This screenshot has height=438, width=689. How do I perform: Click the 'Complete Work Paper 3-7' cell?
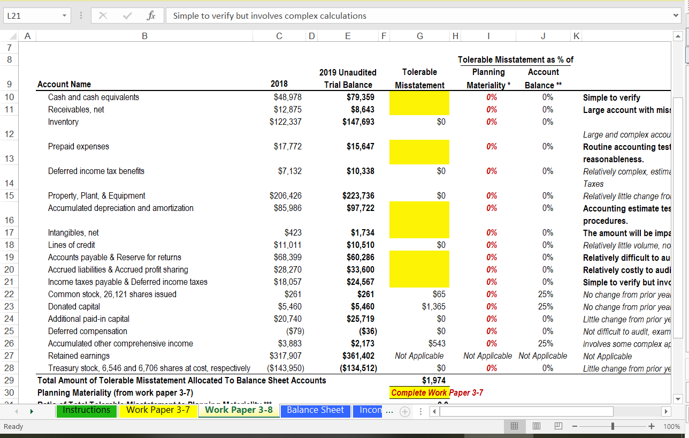(x=437, y=392)
